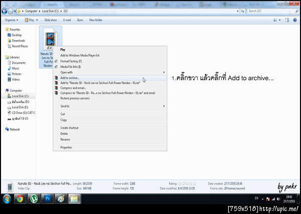
Task: Choose Compress and email... entry
Action: pyautogui.click(x=110, y=88)
